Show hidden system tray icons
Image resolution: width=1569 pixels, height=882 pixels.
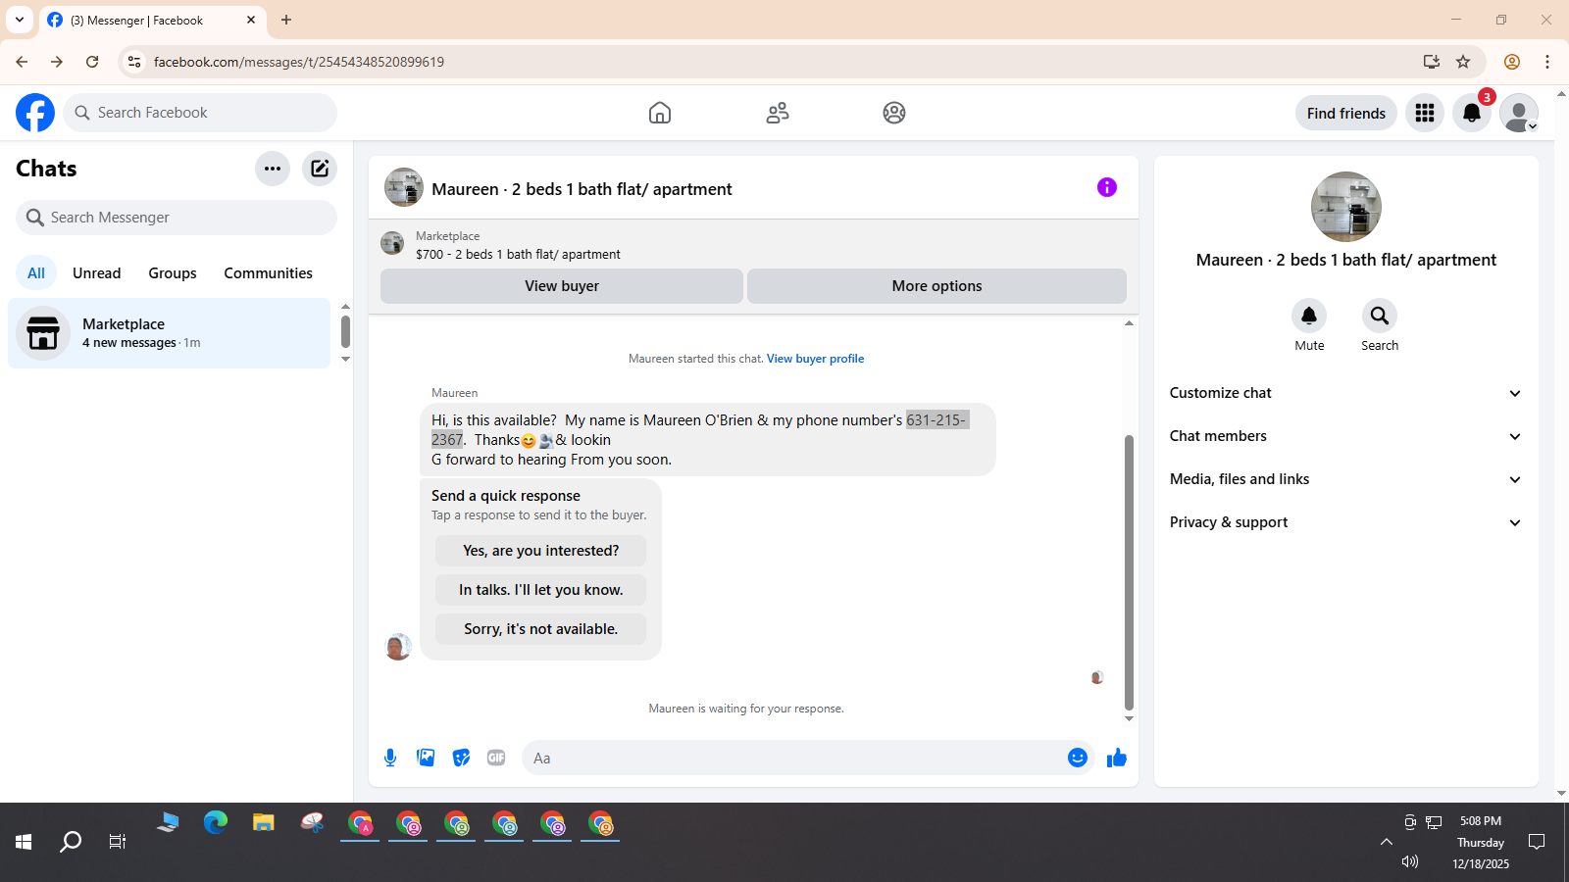tap(1386, 842)
